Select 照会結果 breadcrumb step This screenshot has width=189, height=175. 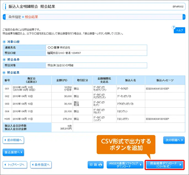point(31,17)
